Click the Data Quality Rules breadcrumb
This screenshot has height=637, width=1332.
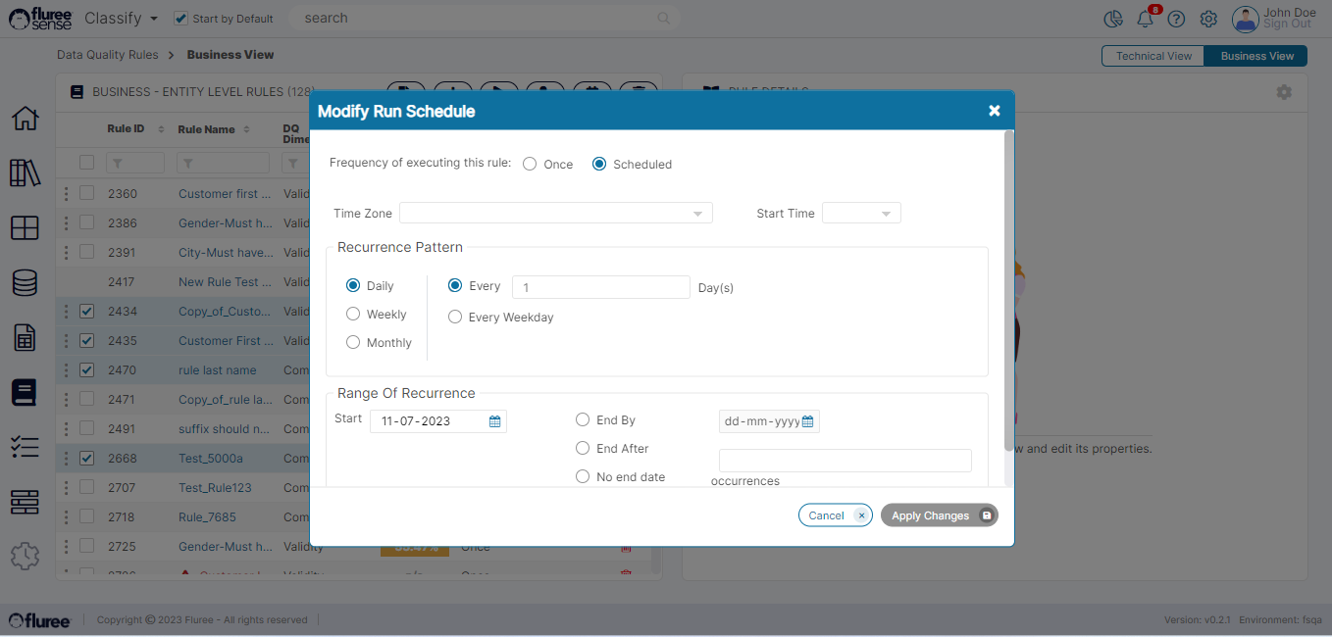pos(107,55)
